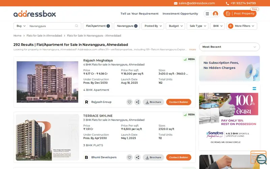
Task: Click the Rajyash Group 'R' logo
Action: [86, 102]
